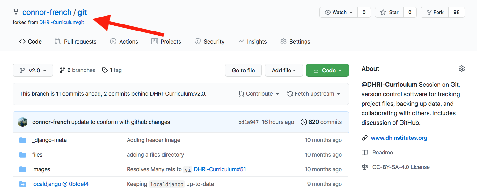The width and height of the screenshot is (477, 190).
Task: Expand the Add file dropdown
Action: click(284, 70)
